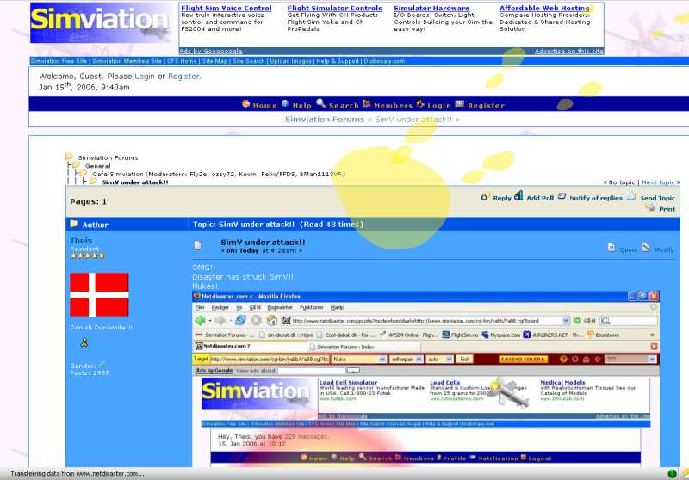Click the Reload icon in the embedded Firefox toolbar

click(240, 321)
